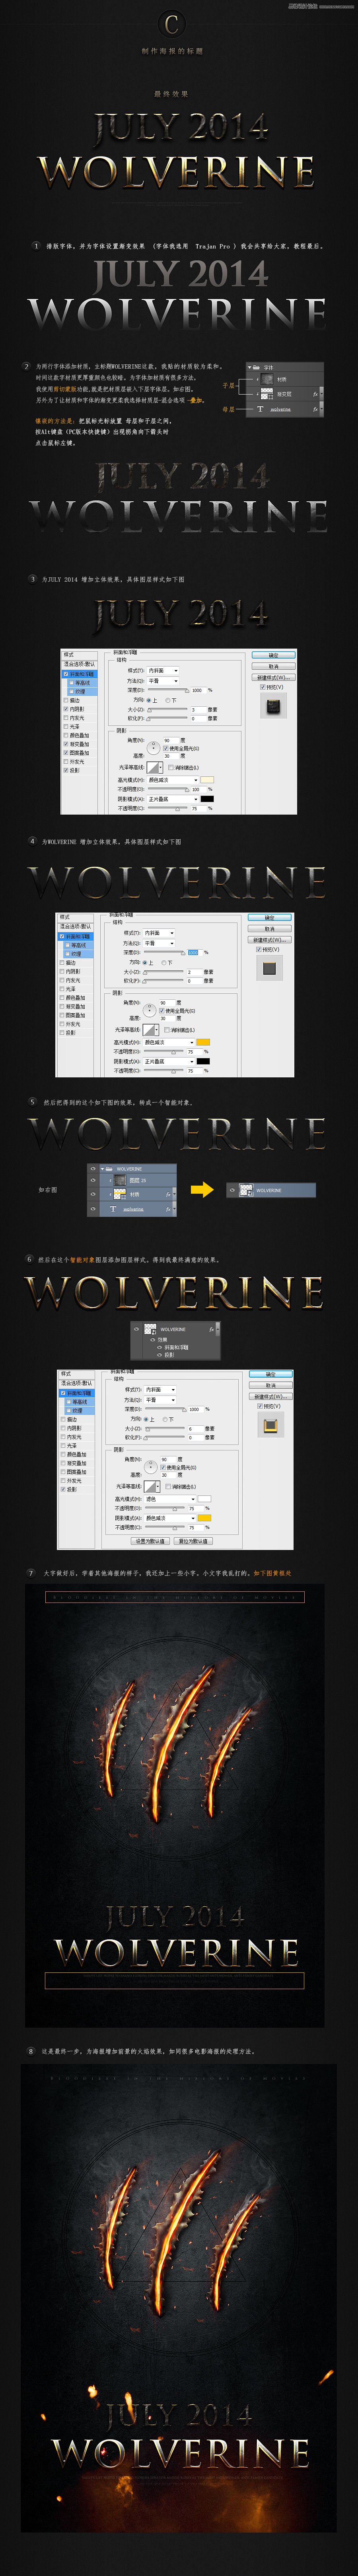Open 方法 平滑 dropdown in step 3 dialog

[163, 681]
